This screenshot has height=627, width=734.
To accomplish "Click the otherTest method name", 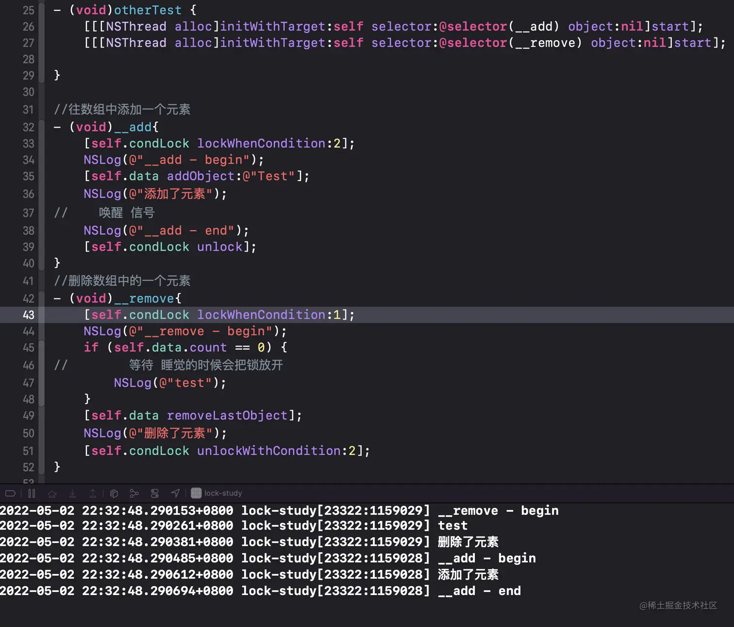I will pyautogui.click(x=148, y=10).
